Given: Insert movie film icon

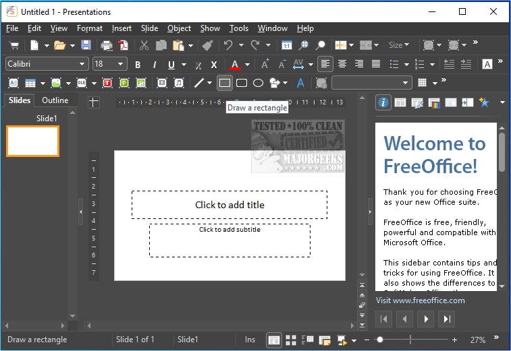Looking at the screenshot, I should tap(161, 83).
